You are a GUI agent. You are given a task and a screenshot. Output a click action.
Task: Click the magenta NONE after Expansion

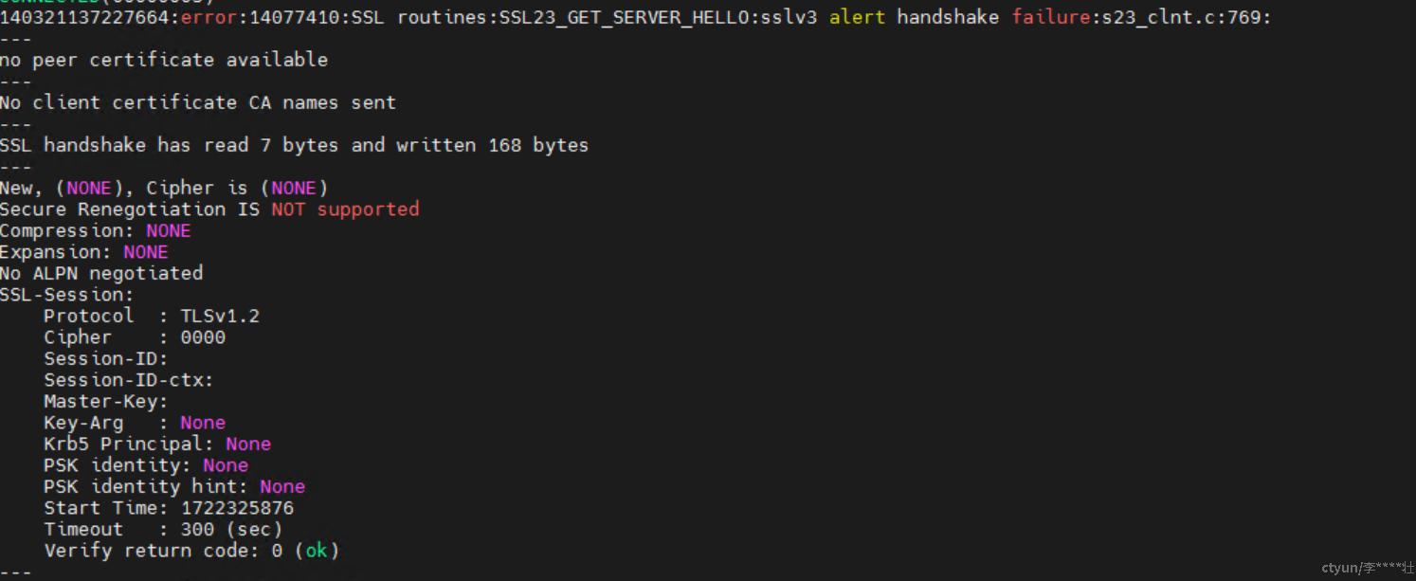(x=146, y=252)
